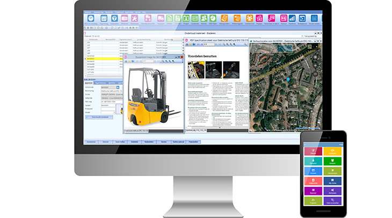The image size is (392, 218).
Task: Tap the Offertes tile on phone
Action: pyautogui.click(x=313, y=151)
